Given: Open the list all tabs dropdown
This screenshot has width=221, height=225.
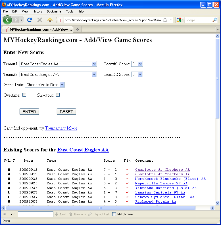Looking at the screenshot, I should coord(218,30).
